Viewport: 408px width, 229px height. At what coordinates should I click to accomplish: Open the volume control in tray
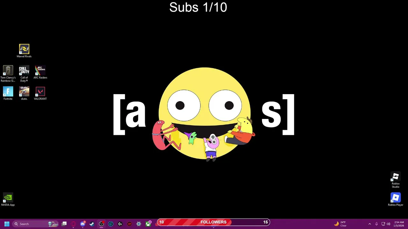[388, 224]
